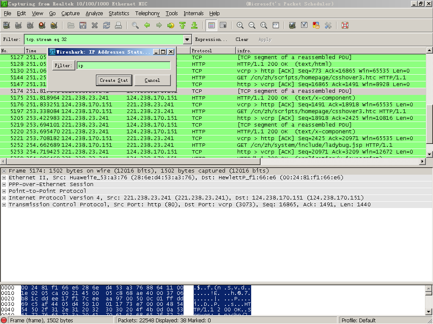Screen dimensions: 433x324
Task: Click the zoom out toolbar icon
Action: [x=252, y=25]
